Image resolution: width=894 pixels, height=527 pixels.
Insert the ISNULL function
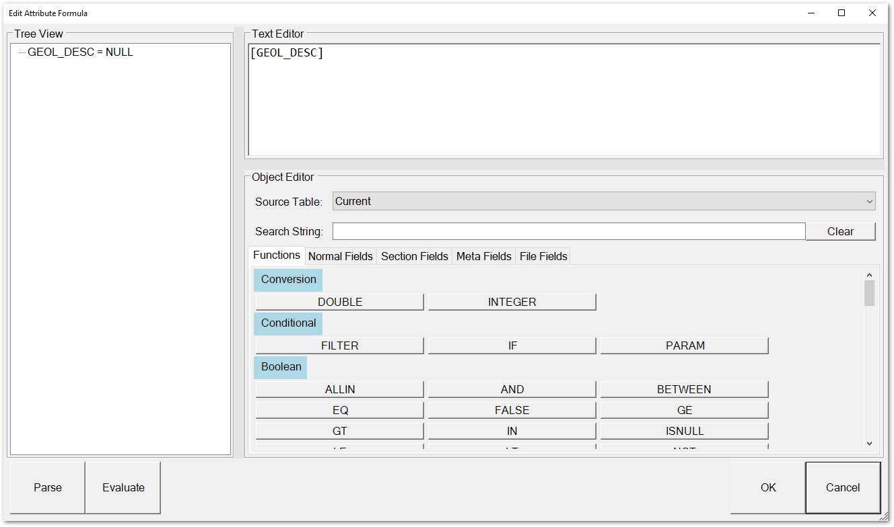coord(683,430)
